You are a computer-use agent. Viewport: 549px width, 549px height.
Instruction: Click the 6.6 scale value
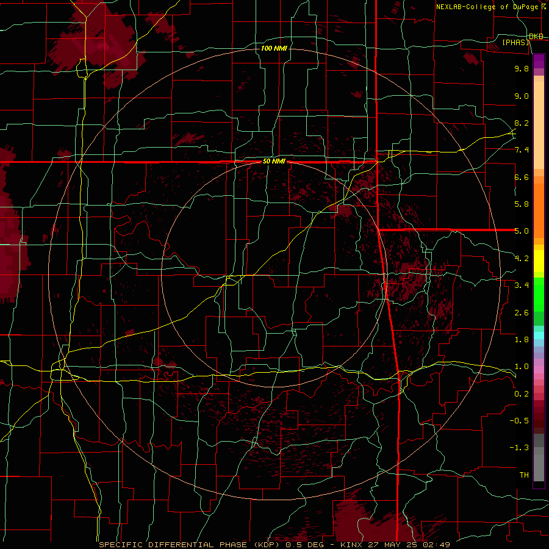pos(522,177)
